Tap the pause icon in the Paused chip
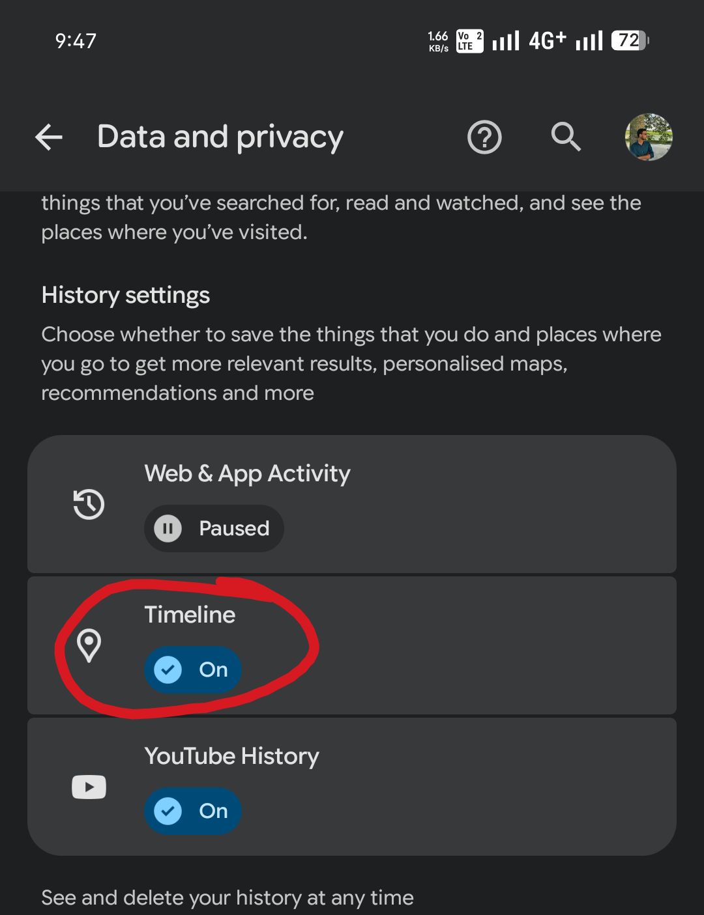 [x=168, y=528]
